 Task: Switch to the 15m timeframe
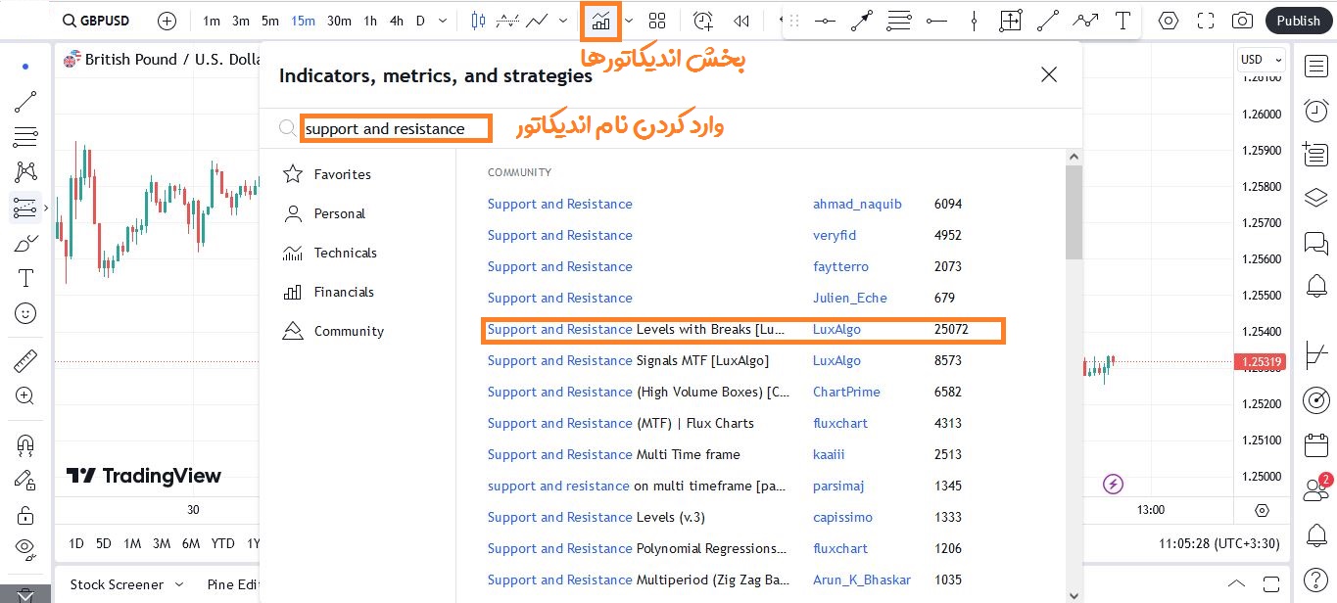click(303, 21)
